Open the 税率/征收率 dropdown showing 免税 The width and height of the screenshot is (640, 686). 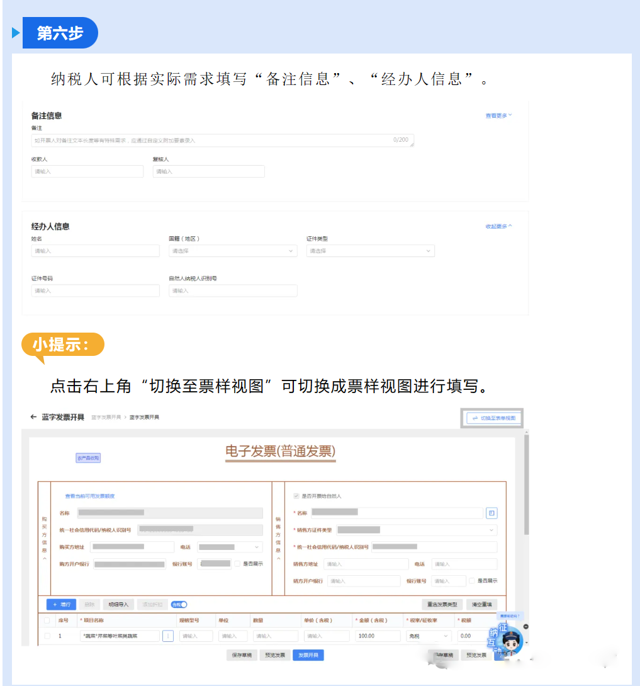point(429,636)
